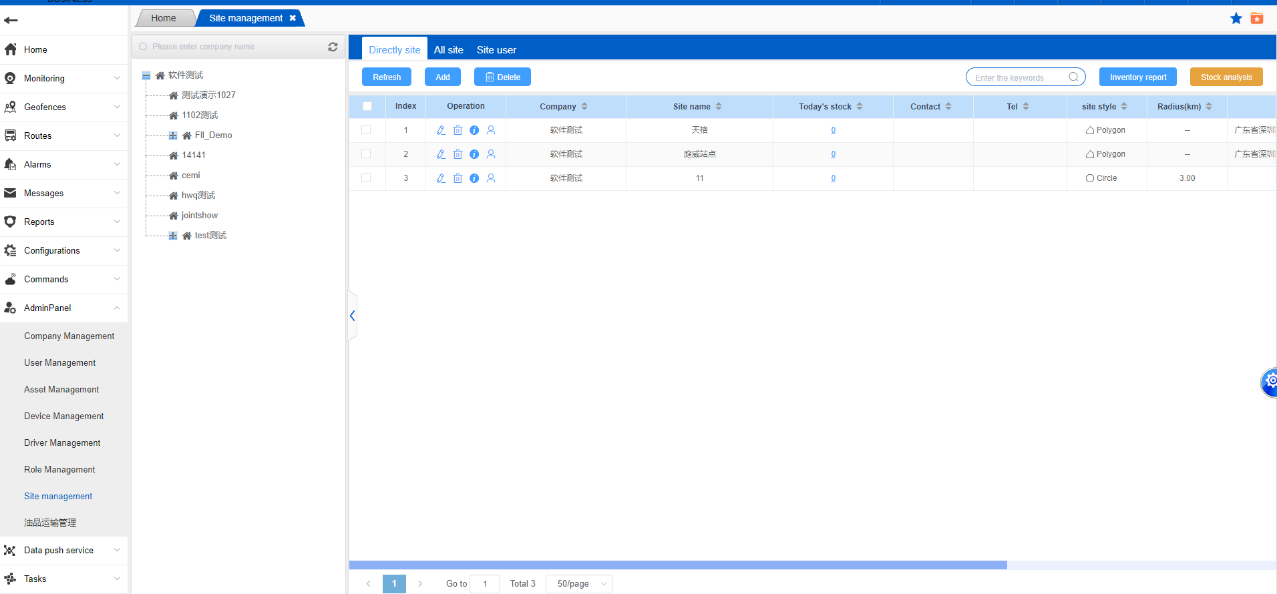The image size is (1277, 594).
Task: Click the blue star favorite icon
Action: (1236, 19)
